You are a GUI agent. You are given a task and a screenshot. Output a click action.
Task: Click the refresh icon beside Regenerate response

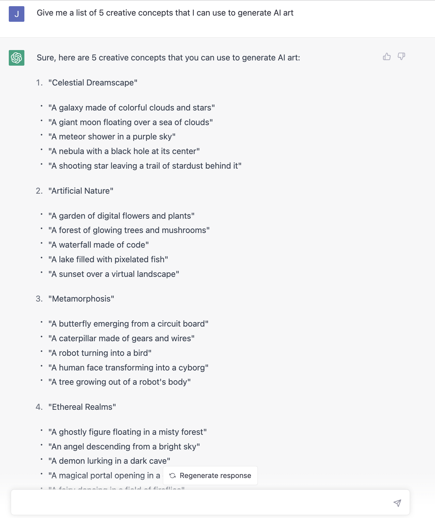[x=173, y=475]
